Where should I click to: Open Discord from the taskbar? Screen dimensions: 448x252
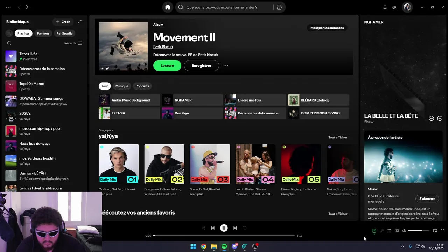click(234, 246)
